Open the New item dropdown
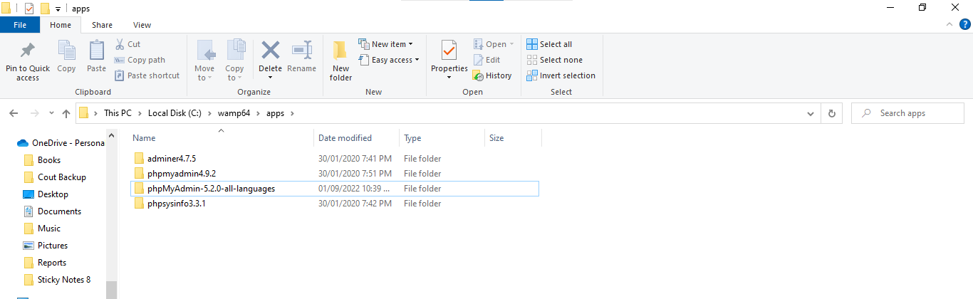 tap(385, 44)
